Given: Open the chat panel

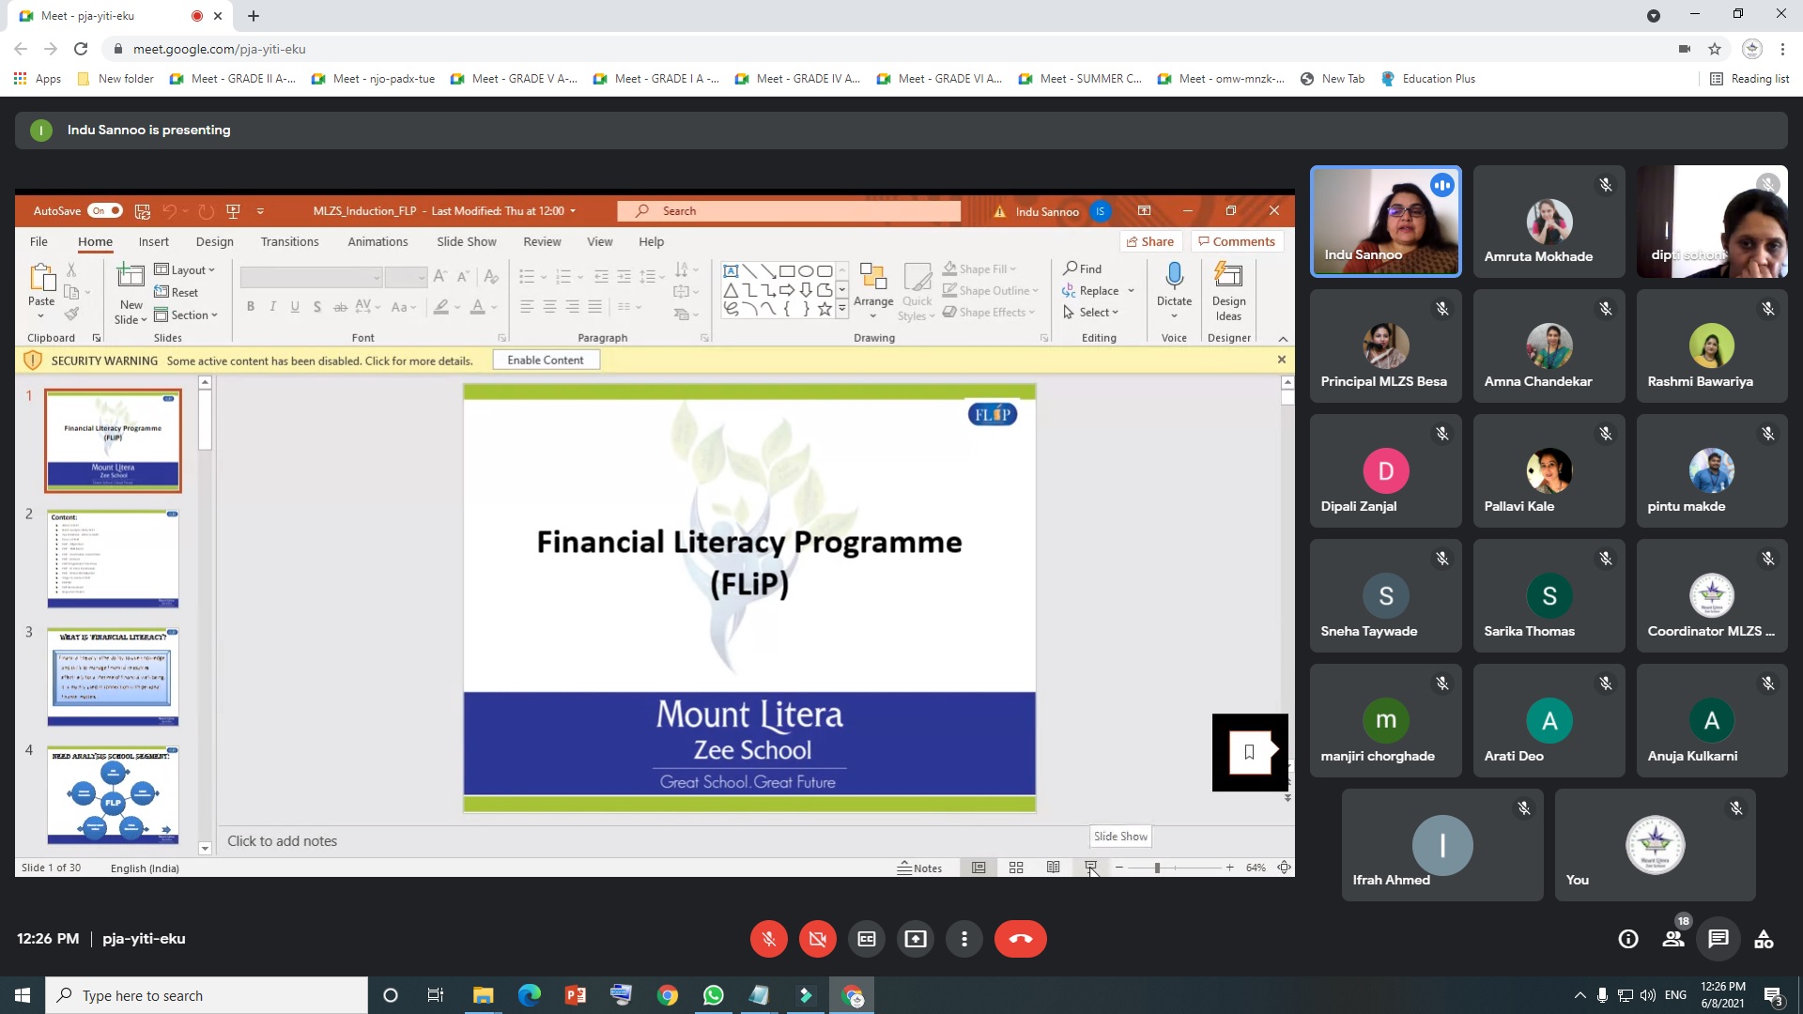Looking at the screenshot, I should tap(1718, 939).
